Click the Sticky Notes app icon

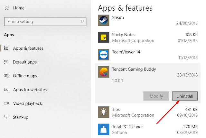[103, 37]
